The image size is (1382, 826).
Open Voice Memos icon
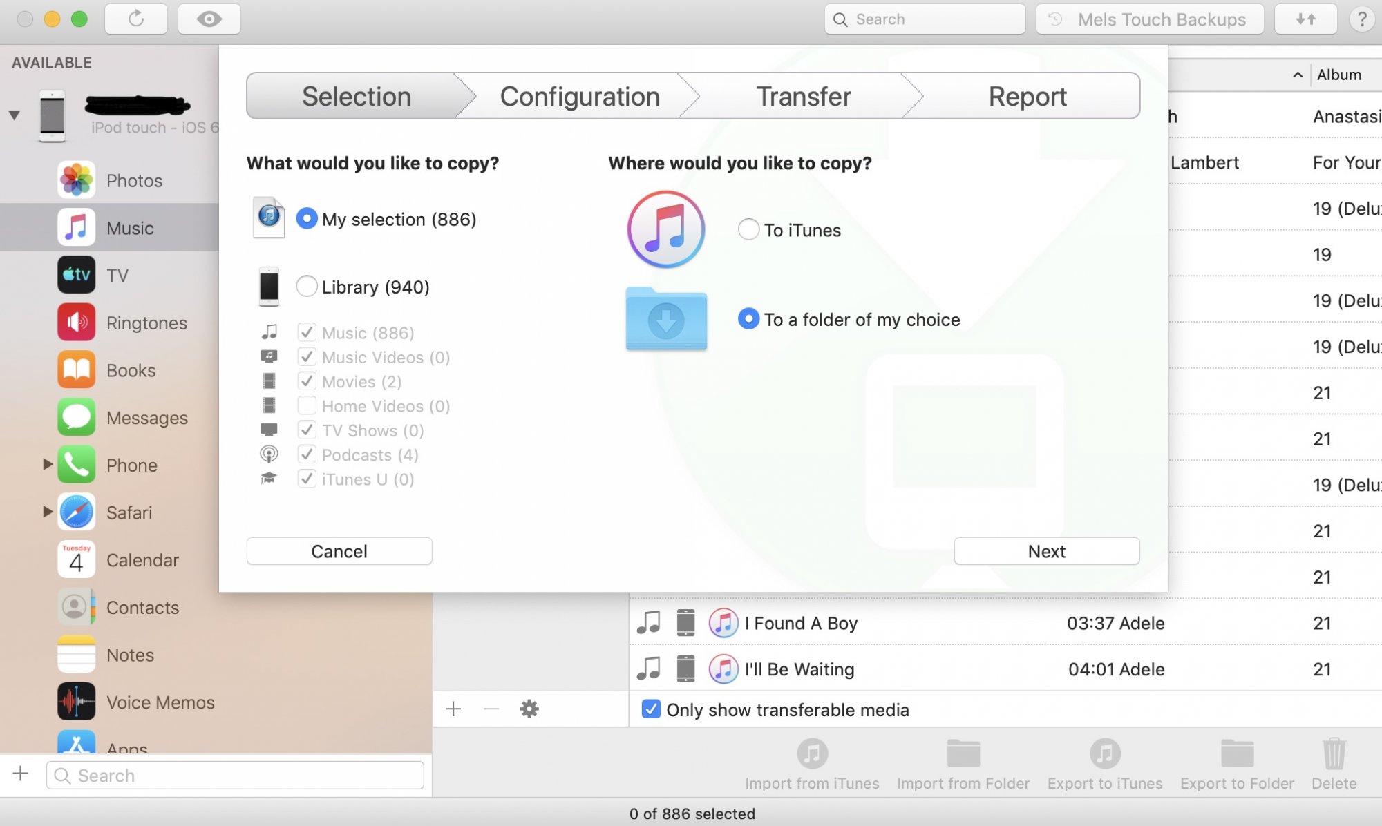click(x=76, y=702)
